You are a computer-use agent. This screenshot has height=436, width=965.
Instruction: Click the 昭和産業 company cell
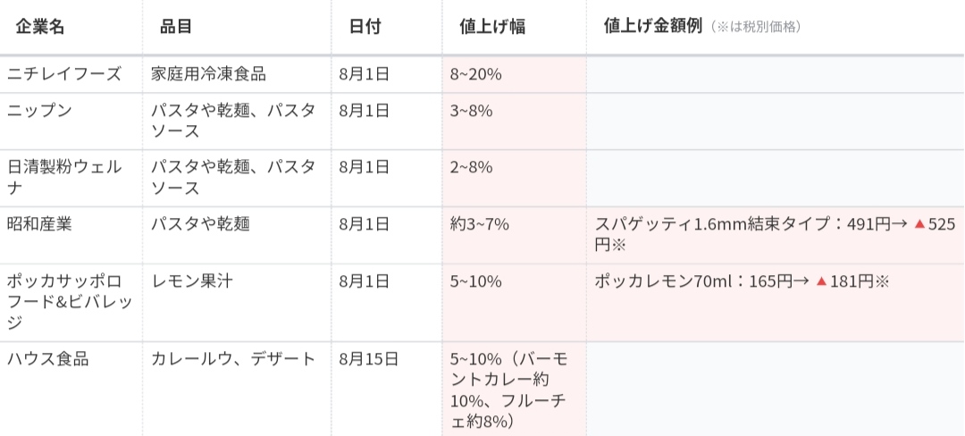point(39,223)
